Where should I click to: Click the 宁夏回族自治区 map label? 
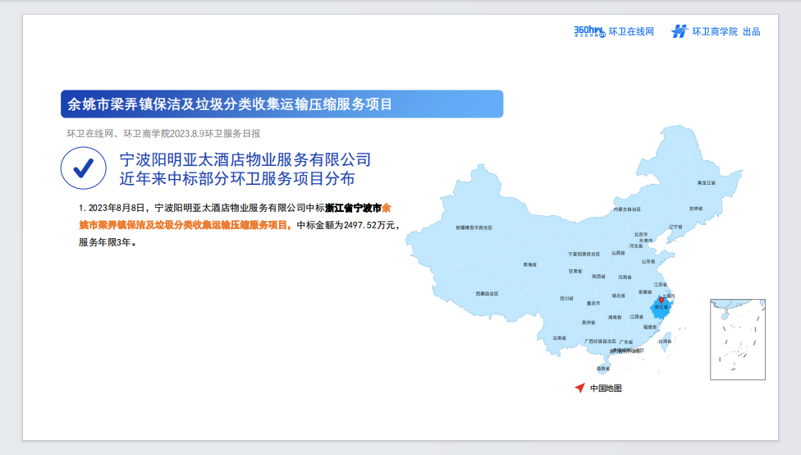584,254
